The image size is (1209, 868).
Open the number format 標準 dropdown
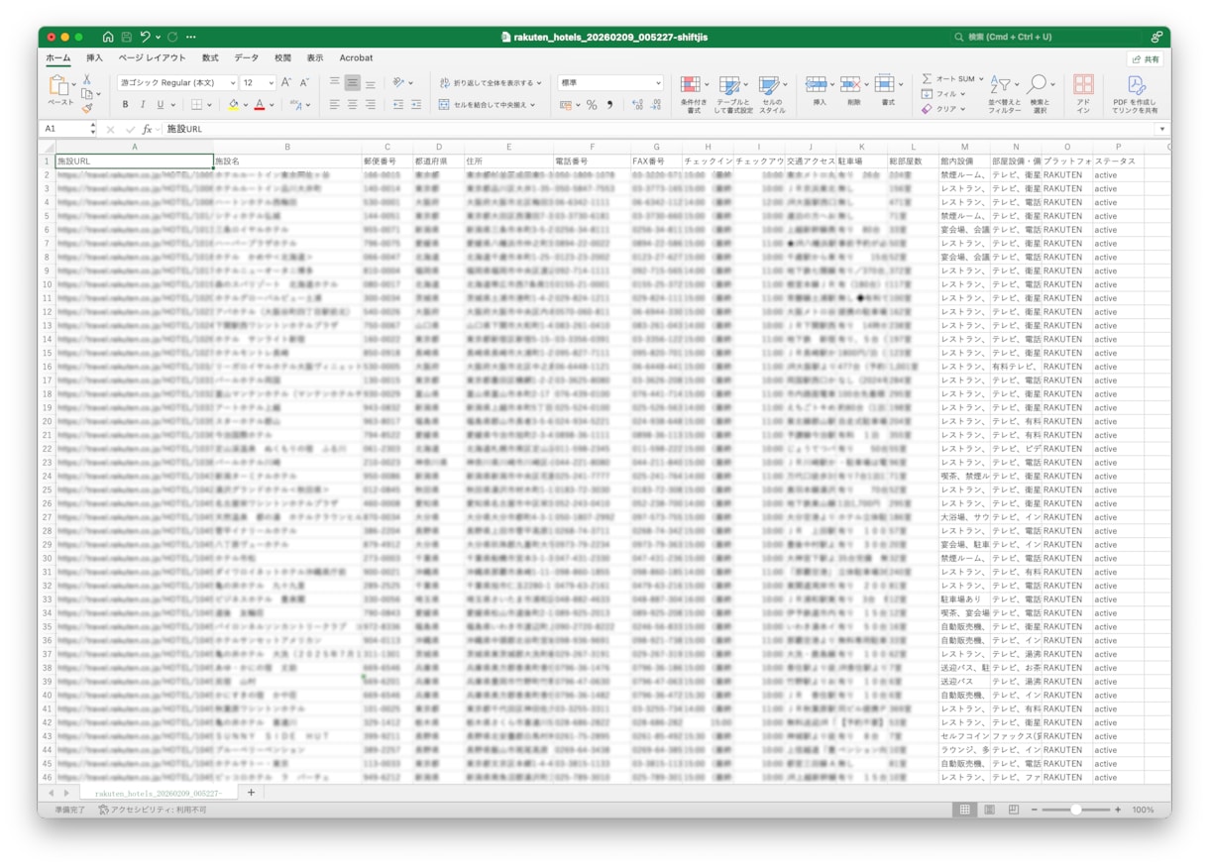658,83
